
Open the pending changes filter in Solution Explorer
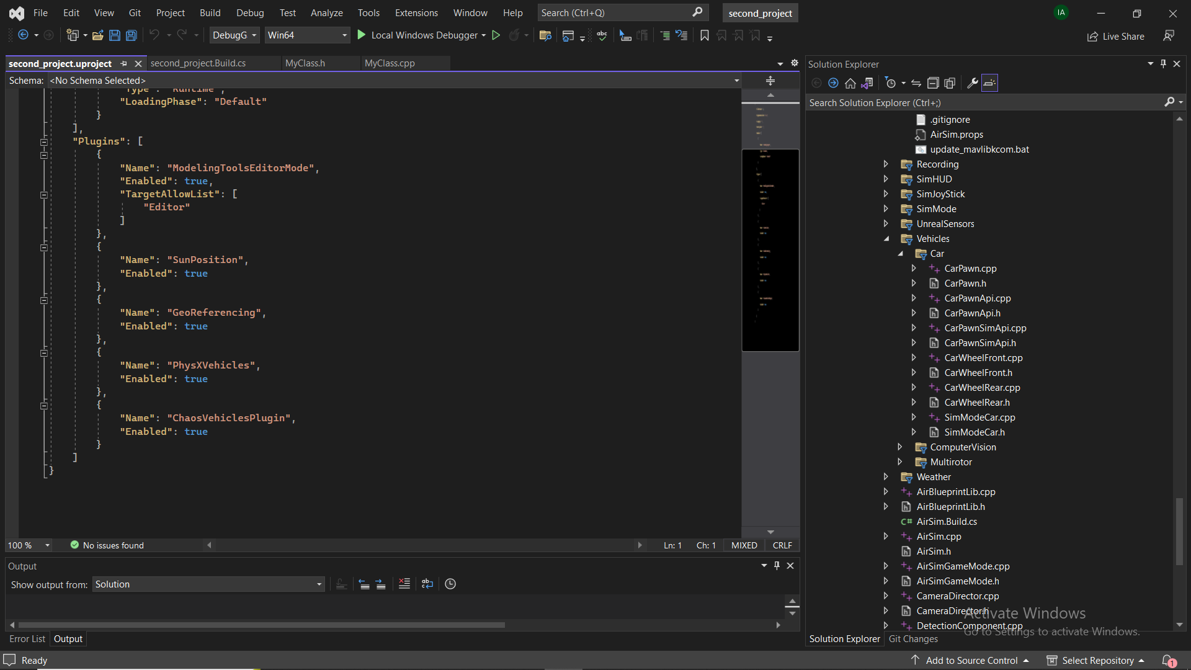pos(890,83)
